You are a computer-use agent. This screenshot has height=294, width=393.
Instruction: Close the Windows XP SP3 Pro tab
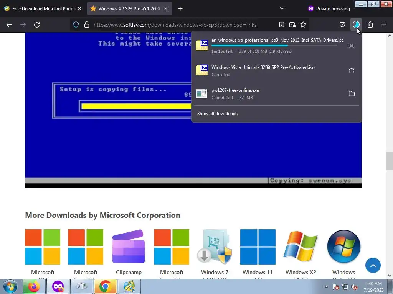(166, 8)
